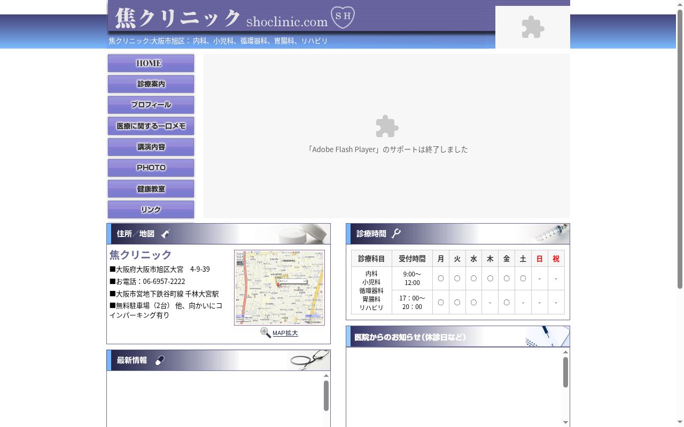
Task: Click down arrow of お知らせ panel scrollbar
Action: (565, 422)
